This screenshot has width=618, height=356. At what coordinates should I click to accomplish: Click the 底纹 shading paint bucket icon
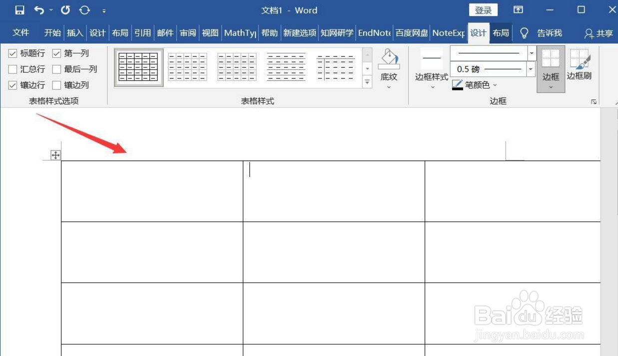pyautogui.click(x=389, y=59)
